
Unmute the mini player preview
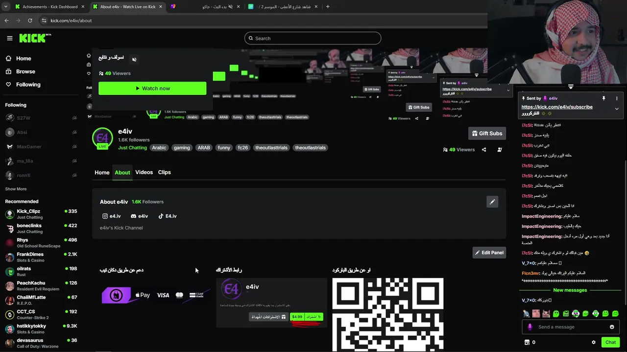coord(134,60)
